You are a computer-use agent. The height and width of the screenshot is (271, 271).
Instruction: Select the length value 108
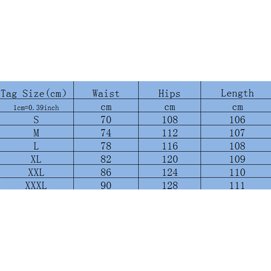(x=237, y=146)
